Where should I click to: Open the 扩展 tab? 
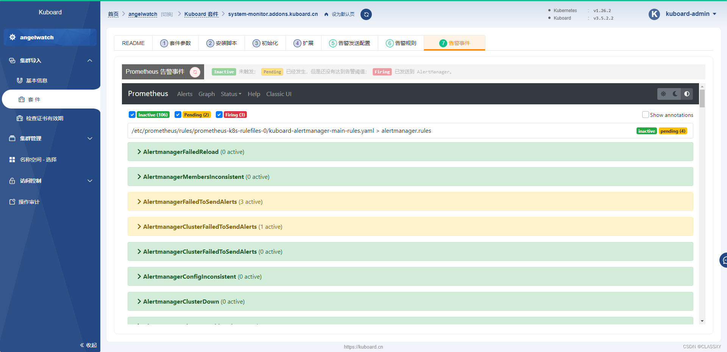[x=303, y=43]
